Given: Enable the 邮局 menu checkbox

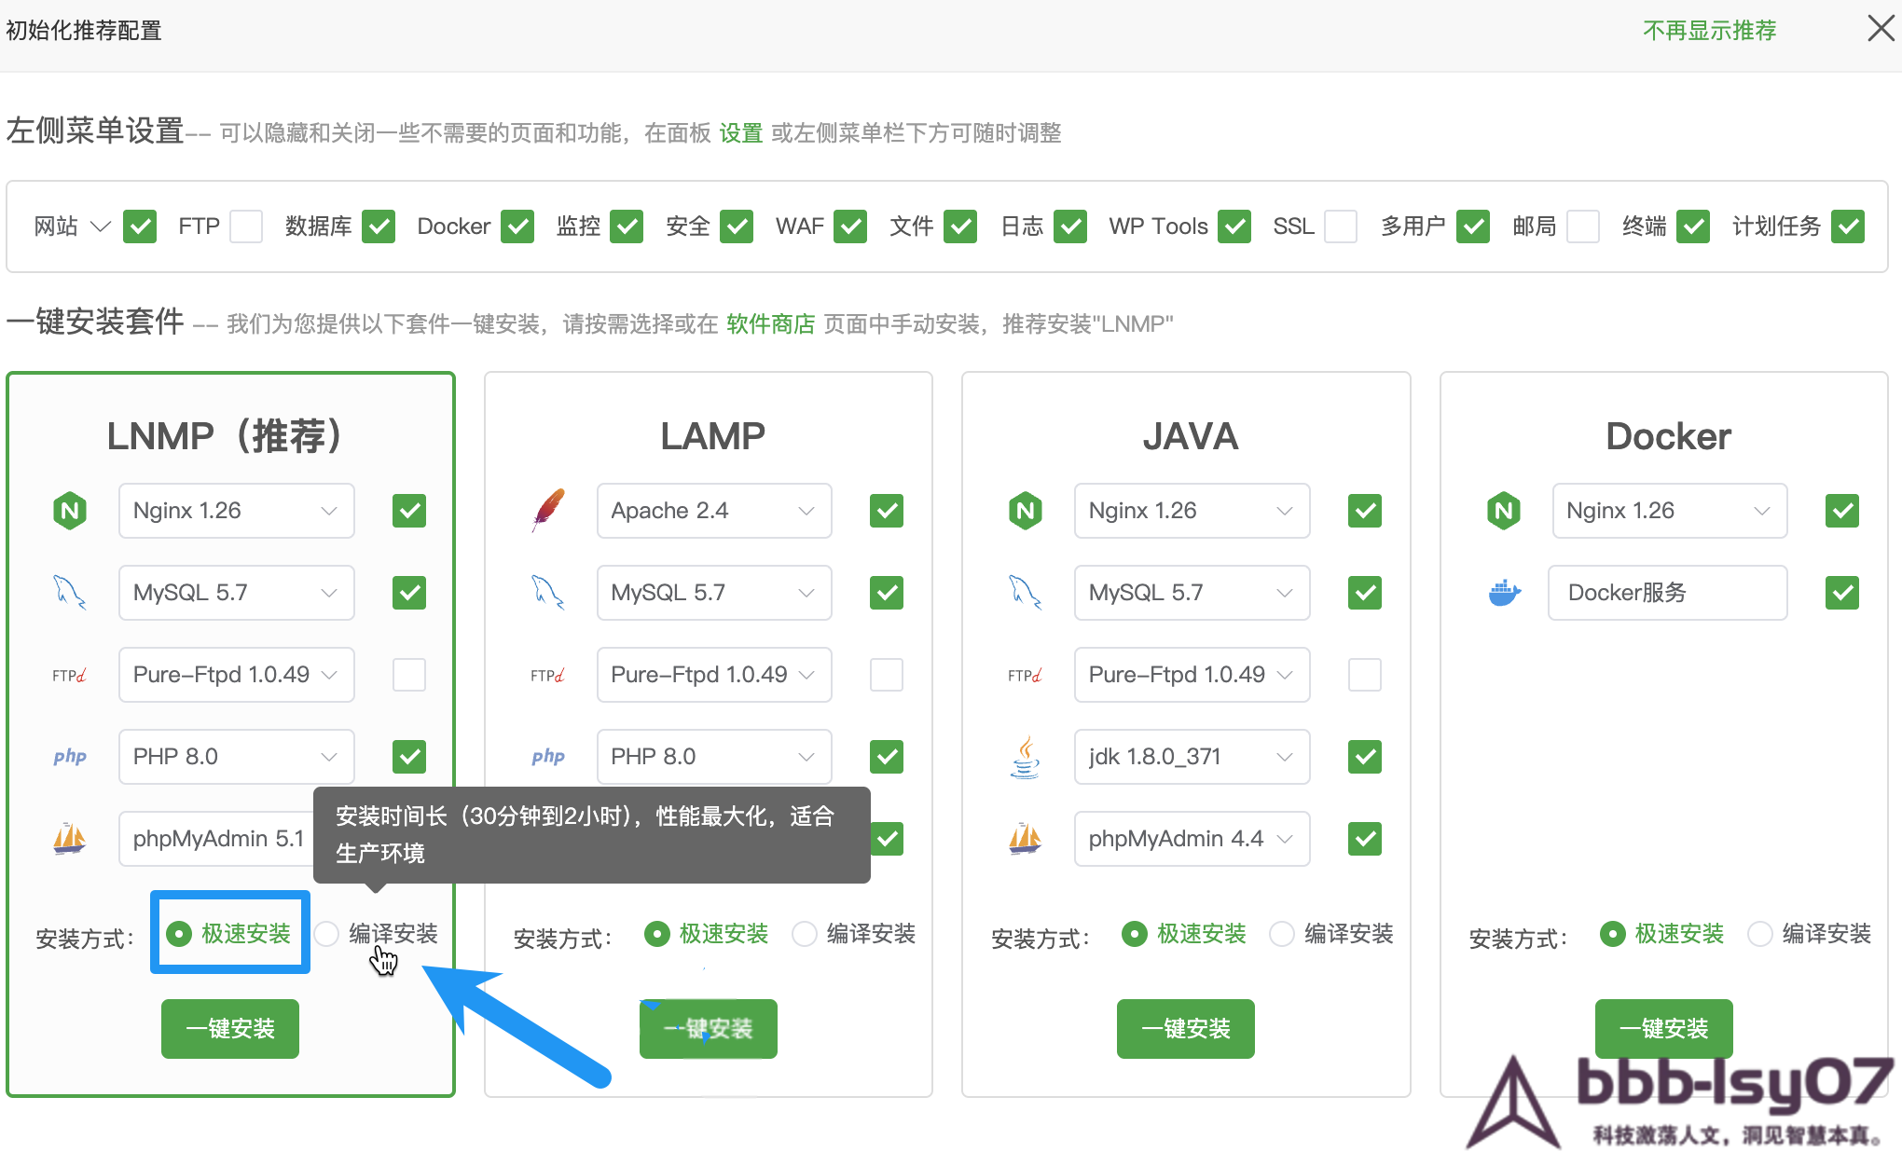Looking at the screenshot, I should [1583, 226].
